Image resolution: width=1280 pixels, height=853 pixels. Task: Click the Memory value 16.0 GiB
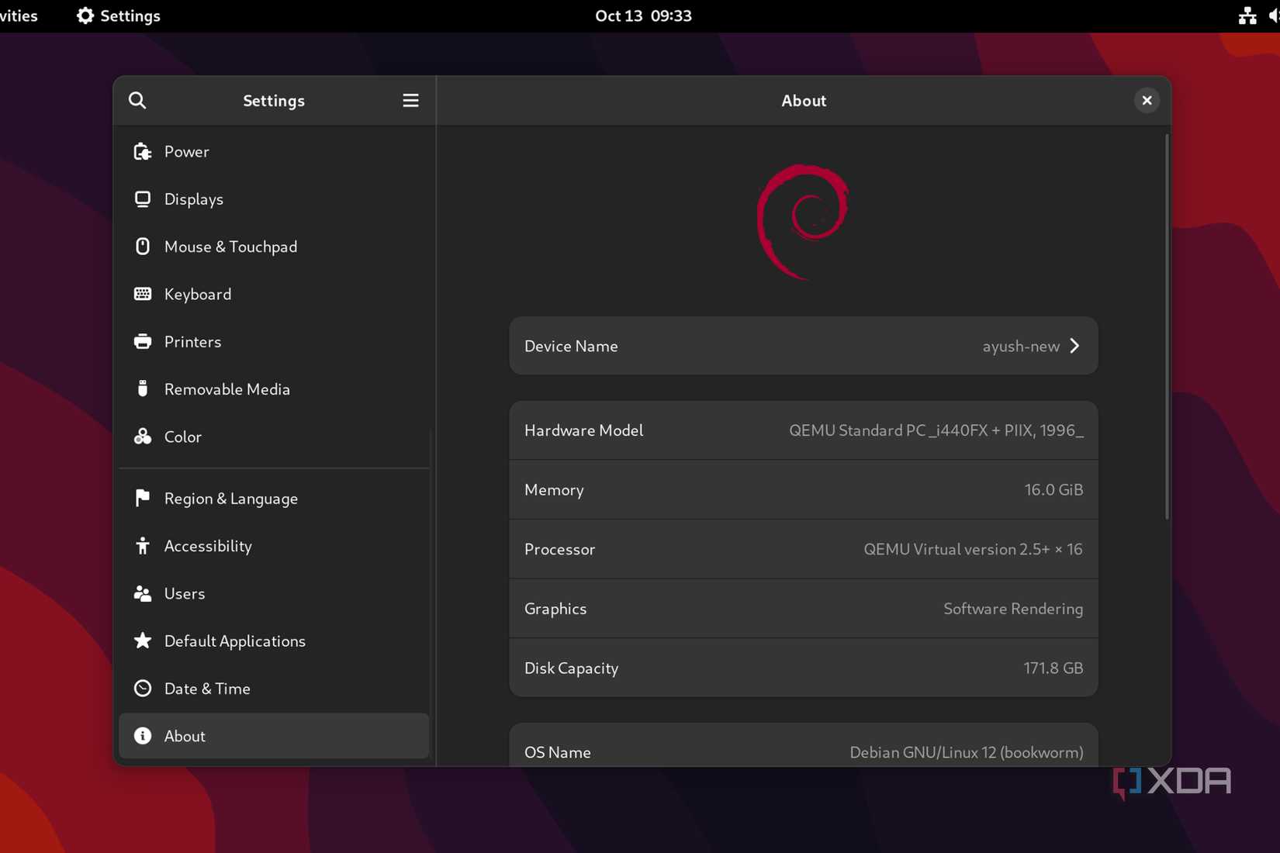pyautogui.click(x=1053, y=489)
